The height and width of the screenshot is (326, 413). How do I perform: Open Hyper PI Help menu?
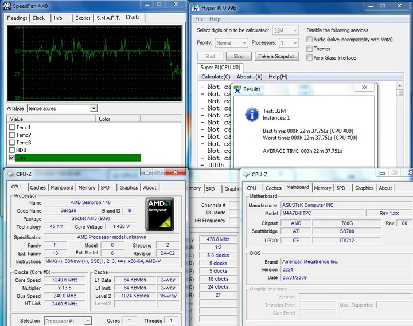click(215, 19)
